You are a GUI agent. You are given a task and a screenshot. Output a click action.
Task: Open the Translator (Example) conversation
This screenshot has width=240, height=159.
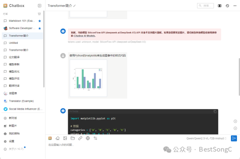click(22, 101)
